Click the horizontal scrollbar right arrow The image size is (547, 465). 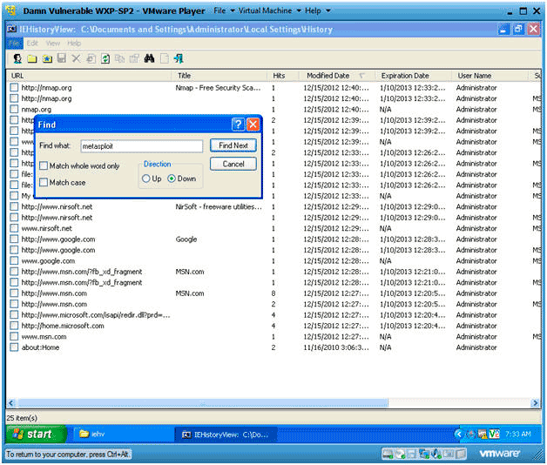point(535,403)
